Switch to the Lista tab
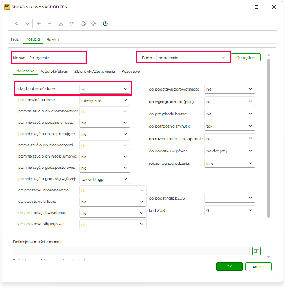Screen dimensions: 291x288 pos(15,39)
